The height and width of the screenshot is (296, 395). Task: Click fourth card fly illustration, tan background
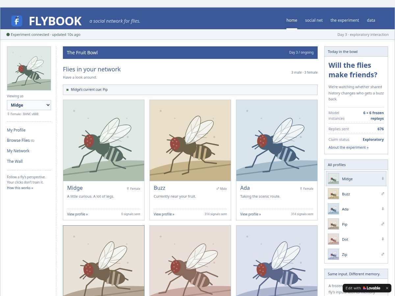(x=104, y=261)
